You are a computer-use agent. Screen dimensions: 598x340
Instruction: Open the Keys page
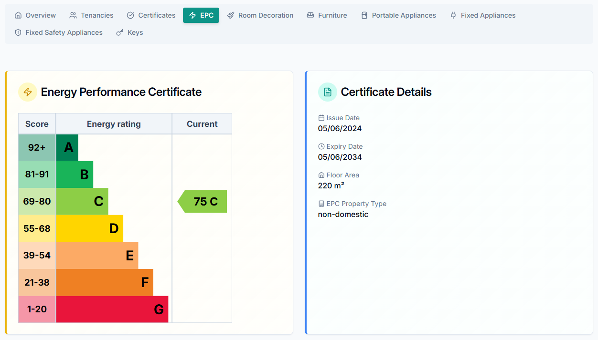click(x=129, y=32)
